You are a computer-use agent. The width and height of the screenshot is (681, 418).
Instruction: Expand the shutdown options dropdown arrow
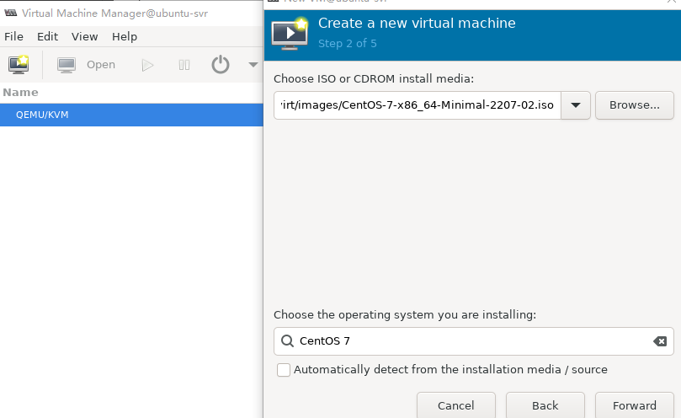tap(253, 65)
